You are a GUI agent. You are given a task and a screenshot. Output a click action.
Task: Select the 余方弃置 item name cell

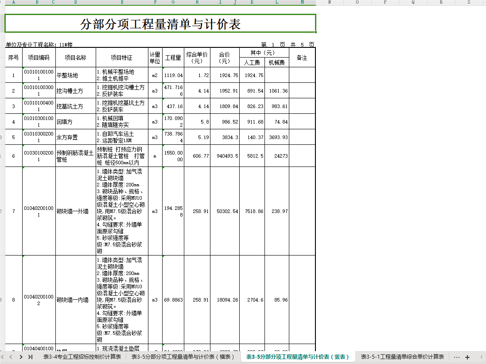pyautogui.click(x=76, y=137)
